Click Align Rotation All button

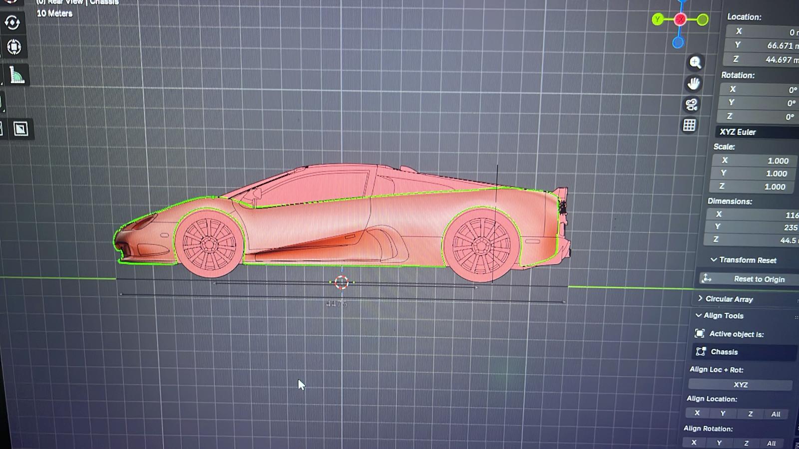click(772, 443)
